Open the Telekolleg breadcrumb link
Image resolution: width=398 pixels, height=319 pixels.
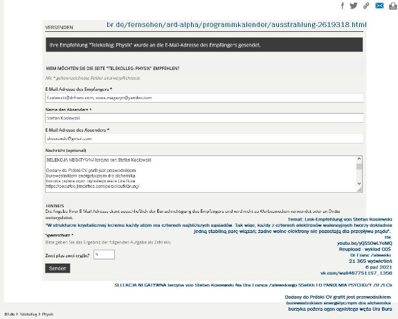(28, 314)
